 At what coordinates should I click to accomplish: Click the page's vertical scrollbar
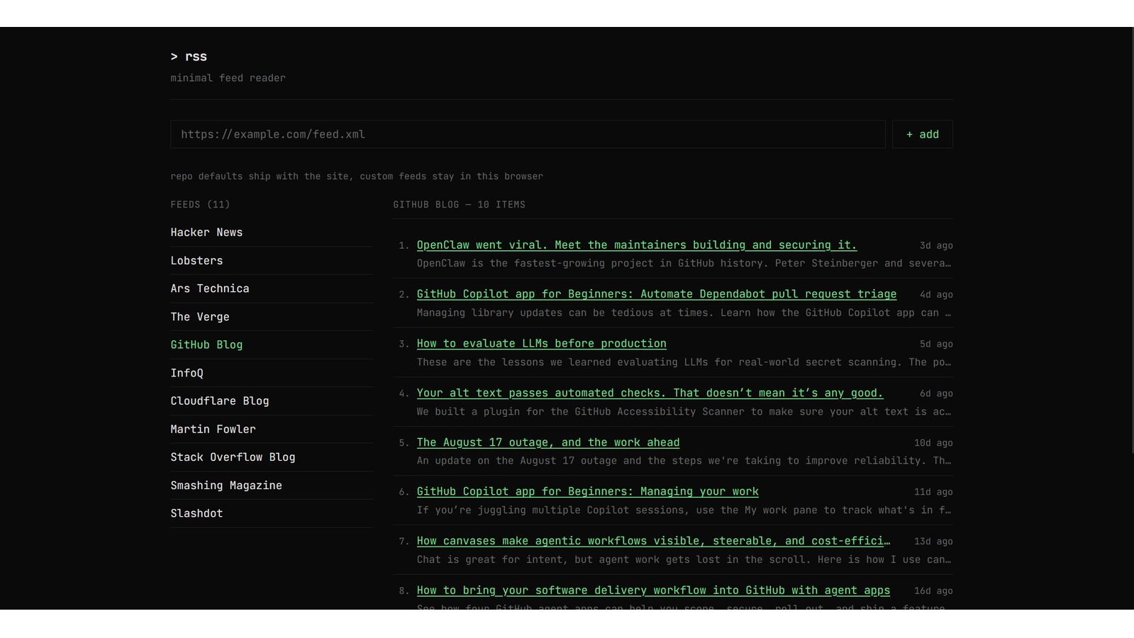(1131, 241)
